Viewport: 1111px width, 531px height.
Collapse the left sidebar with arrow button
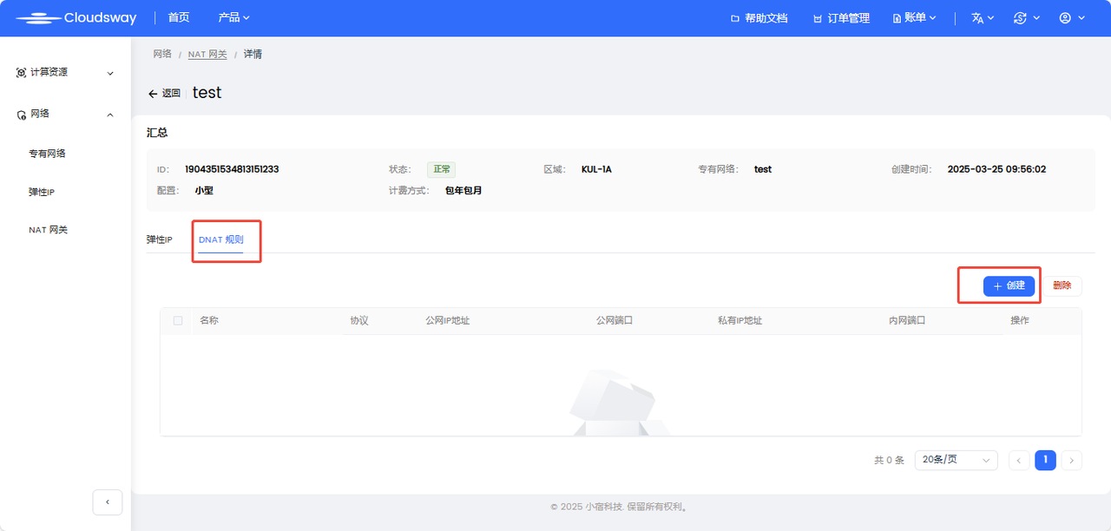pyautogui.click(x=107, y=502)
